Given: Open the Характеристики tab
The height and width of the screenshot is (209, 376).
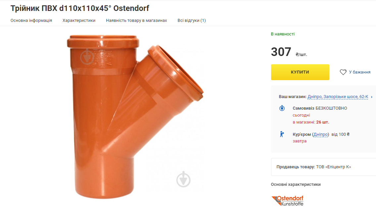Looking at the screenshot, I should pos(79,21).
